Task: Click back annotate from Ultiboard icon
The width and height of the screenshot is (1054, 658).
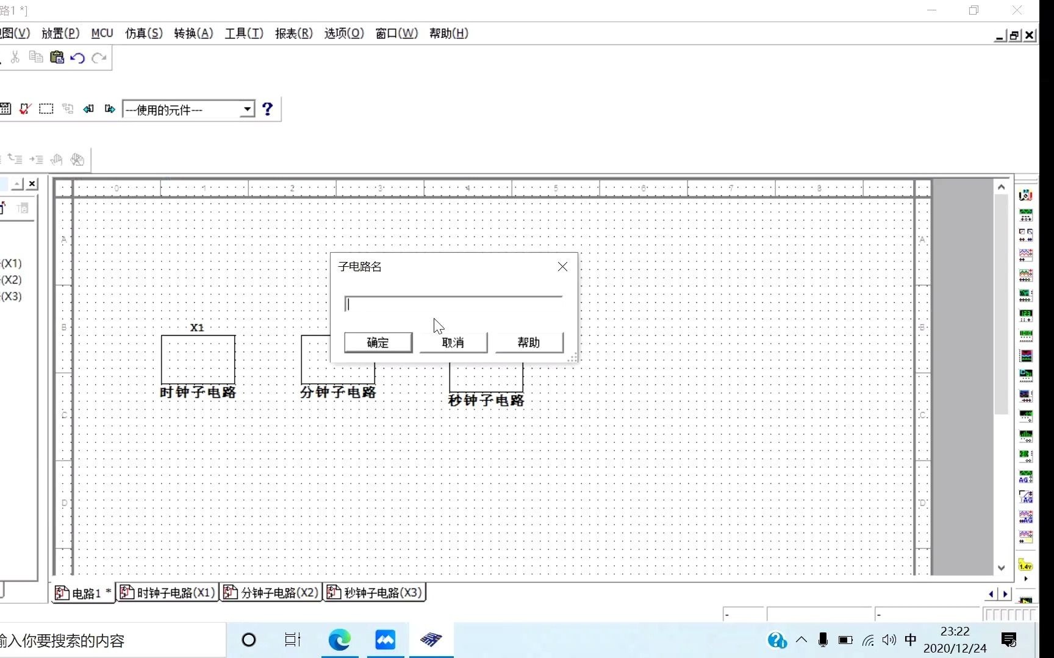Action: pyautogui.click(x=88, y=109)
